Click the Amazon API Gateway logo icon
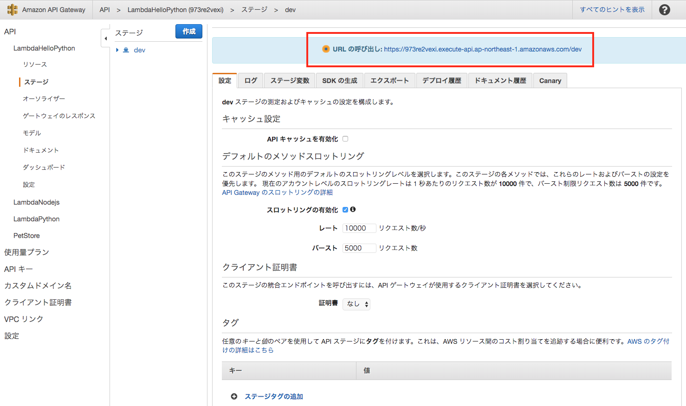This screenshot has width=686, height=406. (x=13, y=9)
